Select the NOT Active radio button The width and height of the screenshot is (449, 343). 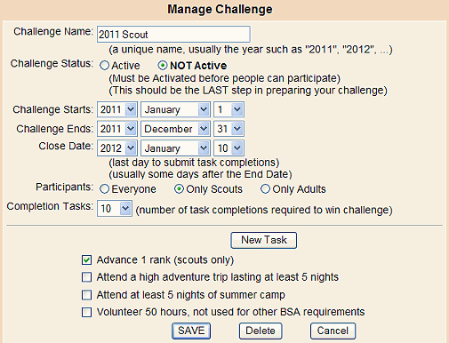(x=163, y=66)
